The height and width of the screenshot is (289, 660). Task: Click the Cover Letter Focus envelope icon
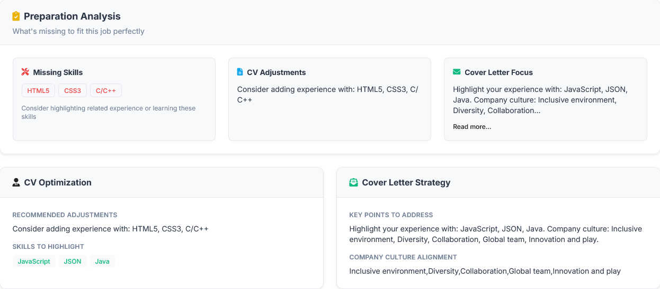[x=457, y=72]
